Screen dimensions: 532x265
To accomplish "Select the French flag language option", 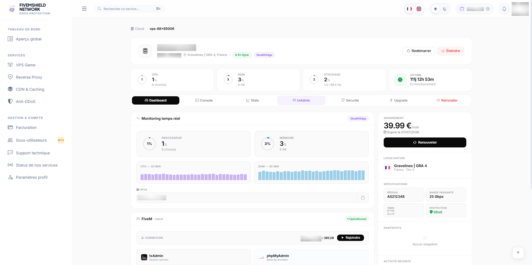I will (409, 9).
